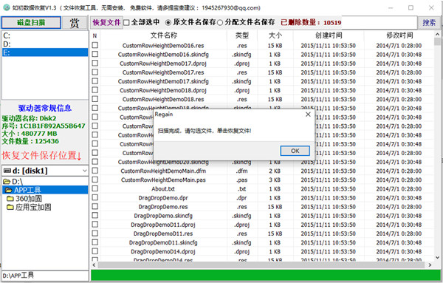Viewport: 443px width, 283px height.
Task: Click the CustomRowHeightDemoD18.res file name
Action: (x=163, y=99)
